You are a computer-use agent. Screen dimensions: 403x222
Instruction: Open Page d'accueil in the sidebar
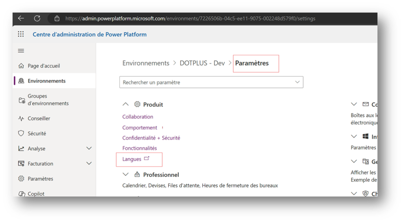(44, 66)
